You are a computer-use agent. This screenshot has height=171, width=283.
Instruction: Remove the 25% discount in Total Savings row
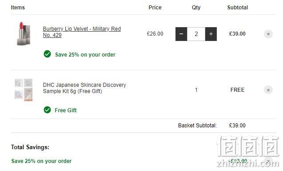[x=268, y=161]
